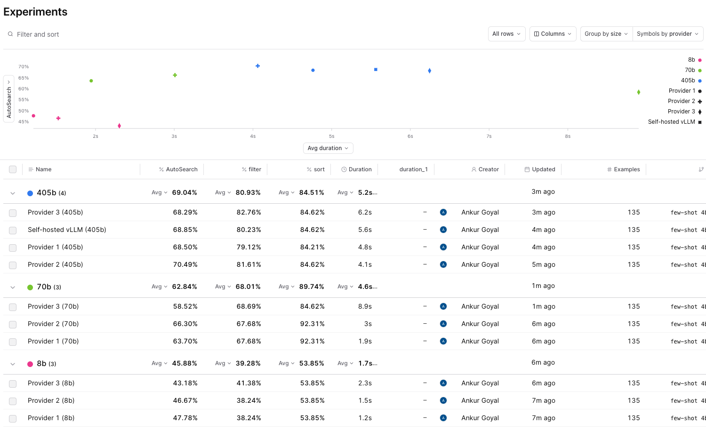Open the Avg aggregation dropdown for 405b group

pos(159,192)
